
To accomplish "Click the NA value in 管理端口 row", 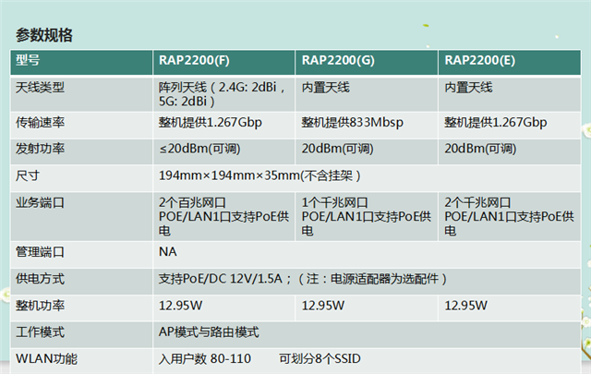I will 168,251.
